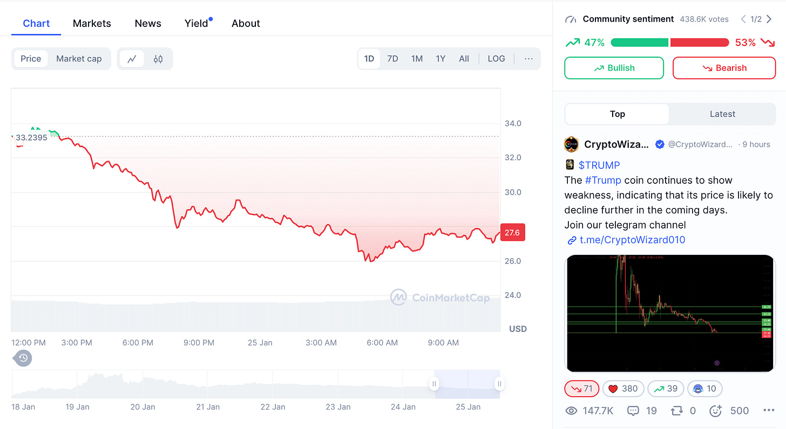Click the green-red sentiment bar
The width and height of the screenshot is (786, 429).
(x=670, y=43)
